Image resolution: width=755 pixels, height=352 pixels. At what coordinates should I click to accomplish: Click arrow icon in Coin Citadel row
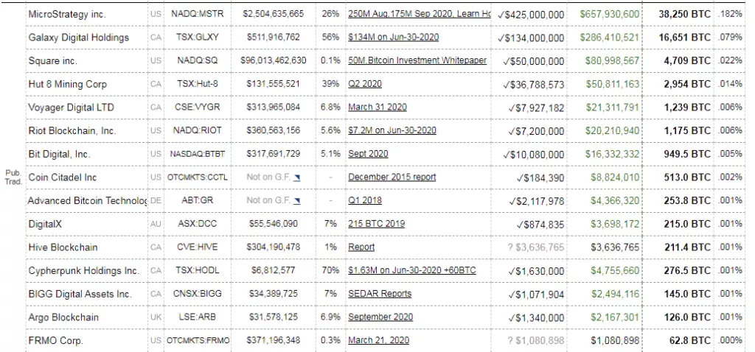(296, 177)
